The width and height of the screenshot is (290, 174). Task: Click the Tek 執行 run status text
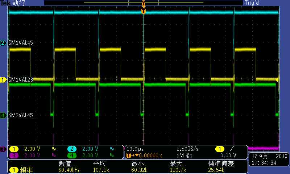[12, 3]
